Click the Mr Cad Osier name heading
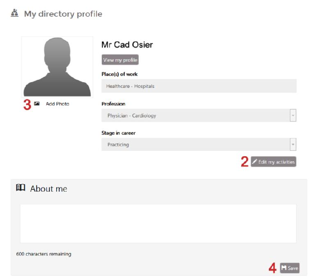The height and width of the screenshot is (280, 314). pyautogui.click(x=127, y=45)
